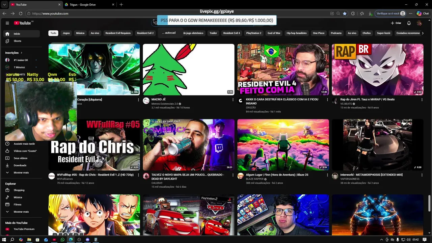432x243 pixels.
Task: Open taskbar search magnifier
Action: (12, 240)
